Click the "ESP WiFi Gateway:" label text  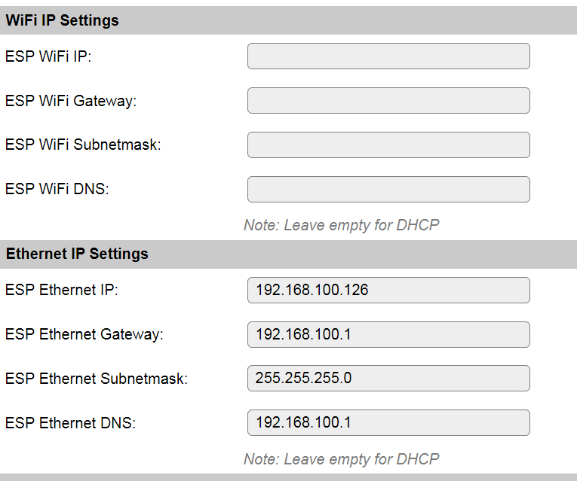pyautogui.click(x=71, y=101)
